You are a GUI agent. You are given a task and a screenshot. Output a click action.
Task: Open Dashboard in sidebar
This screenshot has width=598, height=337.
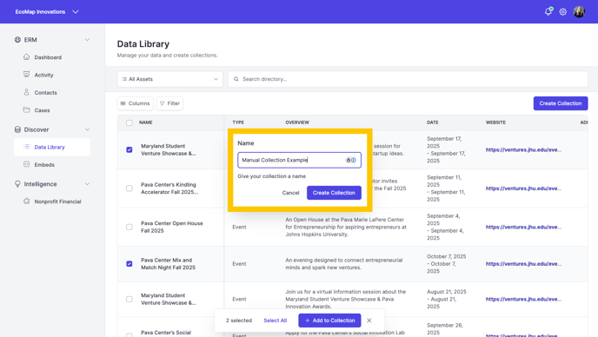[48, 57]
